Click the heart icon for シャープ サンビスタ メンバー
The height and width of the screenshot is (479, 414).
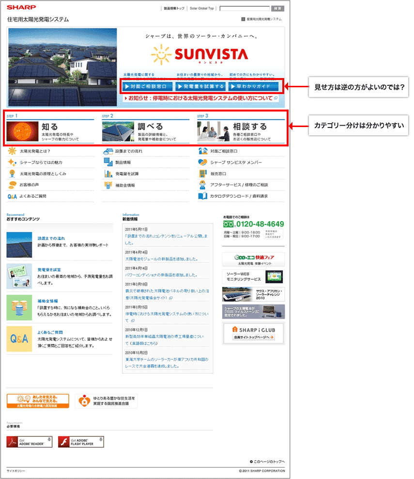(202, 162)
